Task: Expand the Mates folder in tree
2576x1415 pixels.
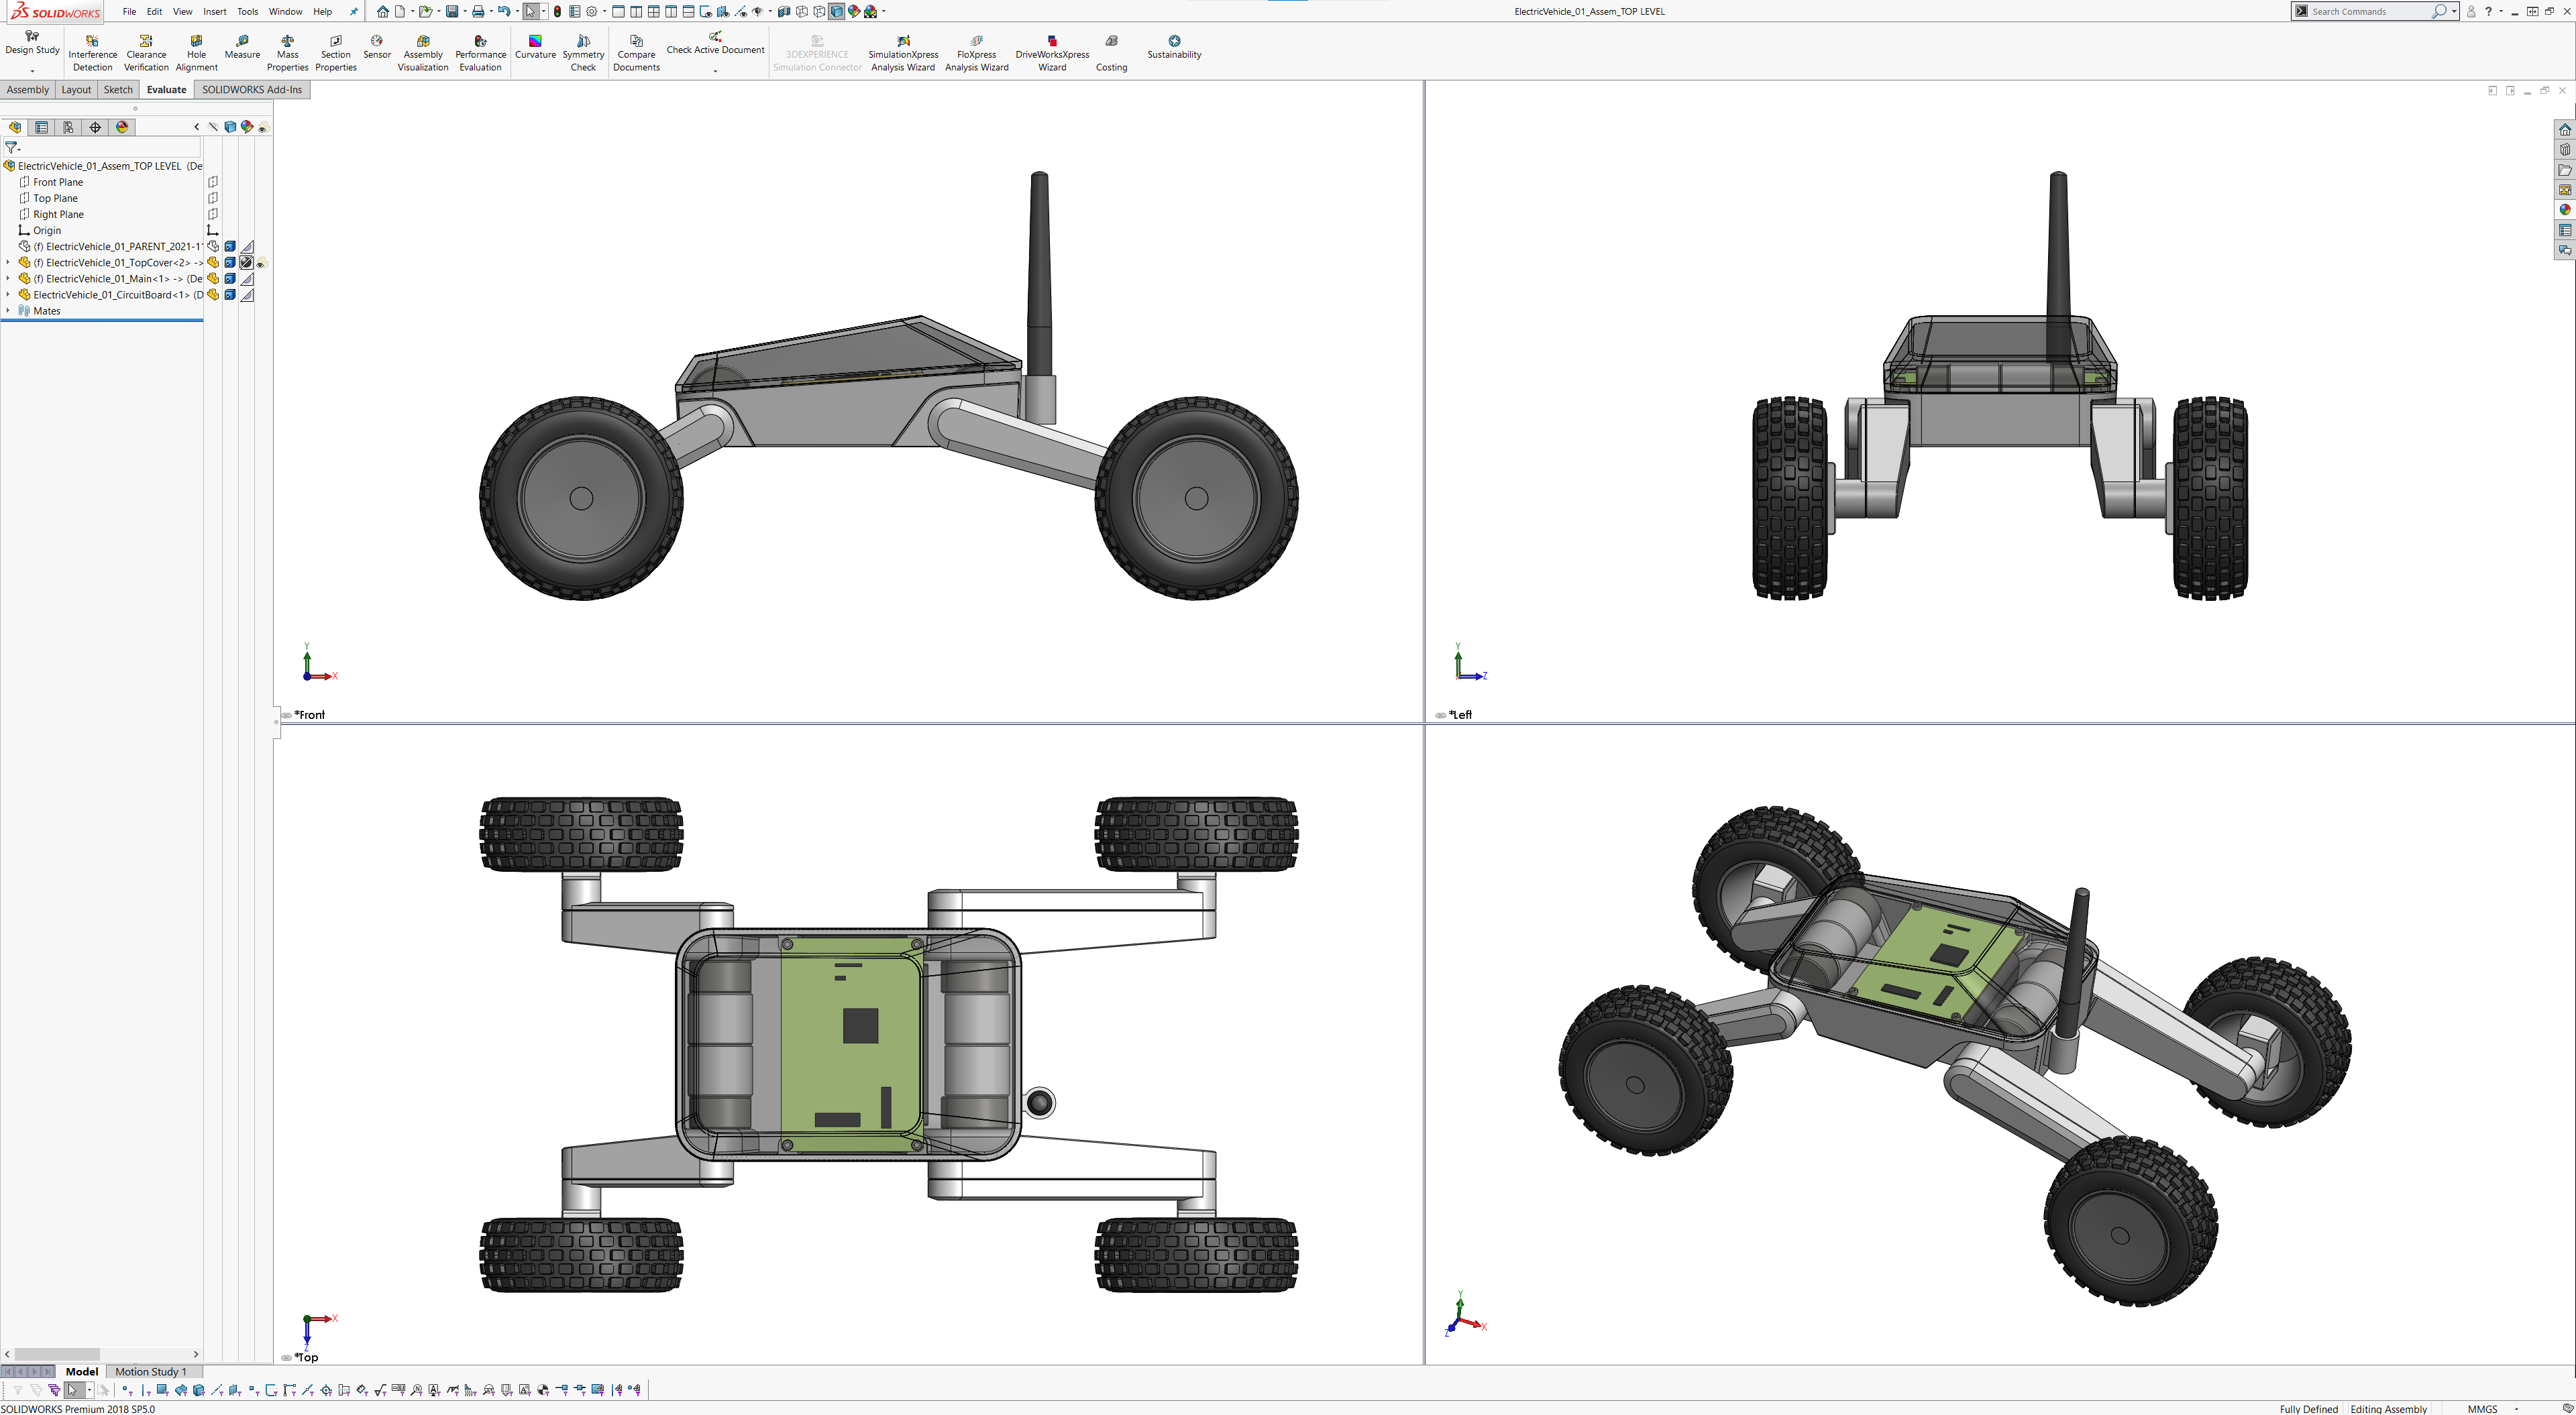Action: pyautogui.click(x=8, y=311)
